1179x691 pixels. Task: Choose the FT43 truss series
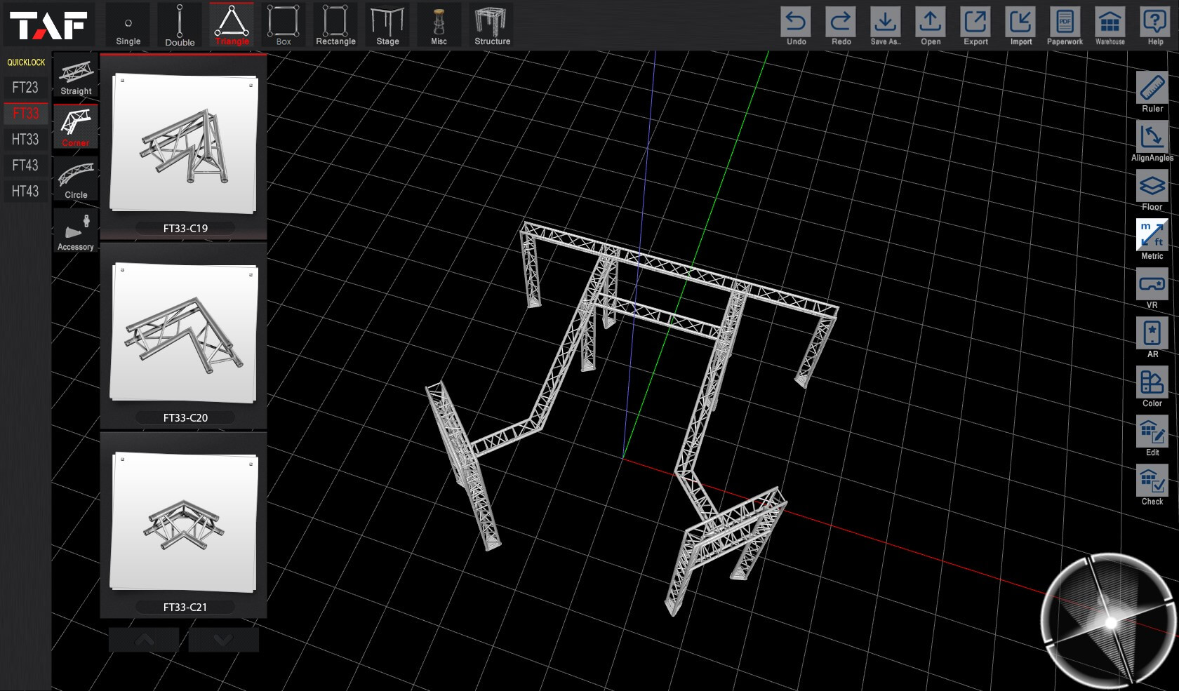tap(25, 166)
